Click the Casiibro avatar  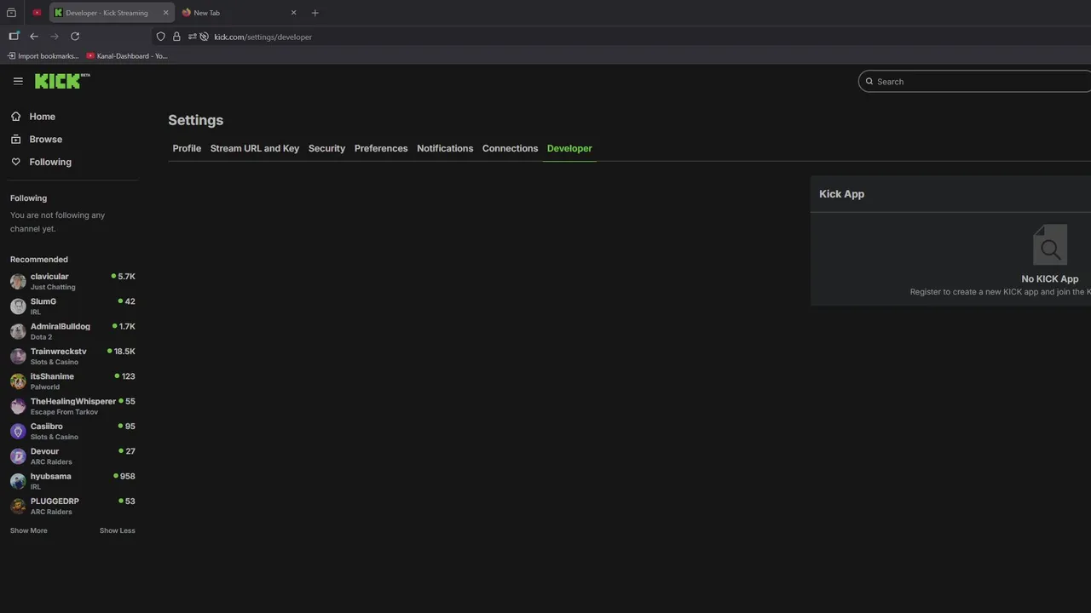[18, 432]
